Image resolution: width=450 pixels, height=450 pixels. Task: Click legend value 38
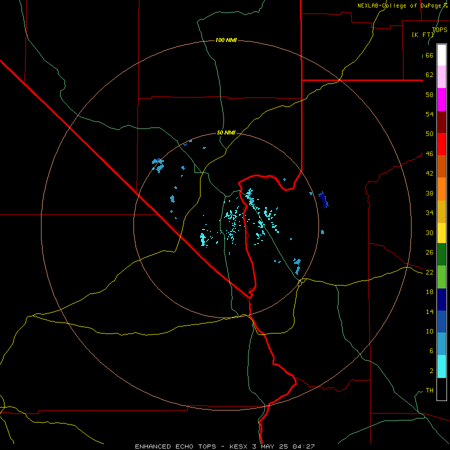(x=429, y=193)
